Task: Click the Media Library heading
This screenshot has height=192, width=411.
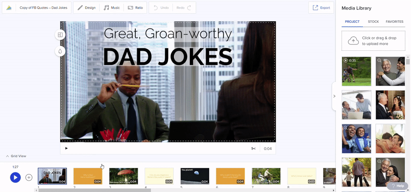Action: pos(356,8)
